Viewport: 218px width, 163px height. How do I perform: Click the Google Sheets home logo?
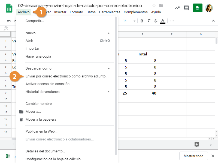9,8
